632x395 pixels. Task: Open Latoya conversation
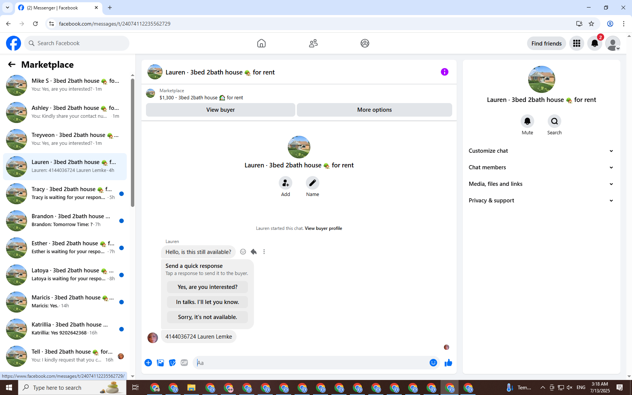65,275
